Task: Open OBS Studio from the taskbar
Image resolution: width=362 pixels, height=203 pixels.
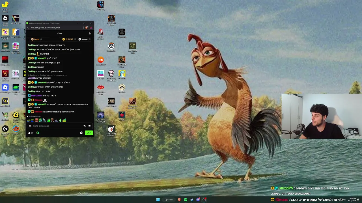Action: coord(204,200)
